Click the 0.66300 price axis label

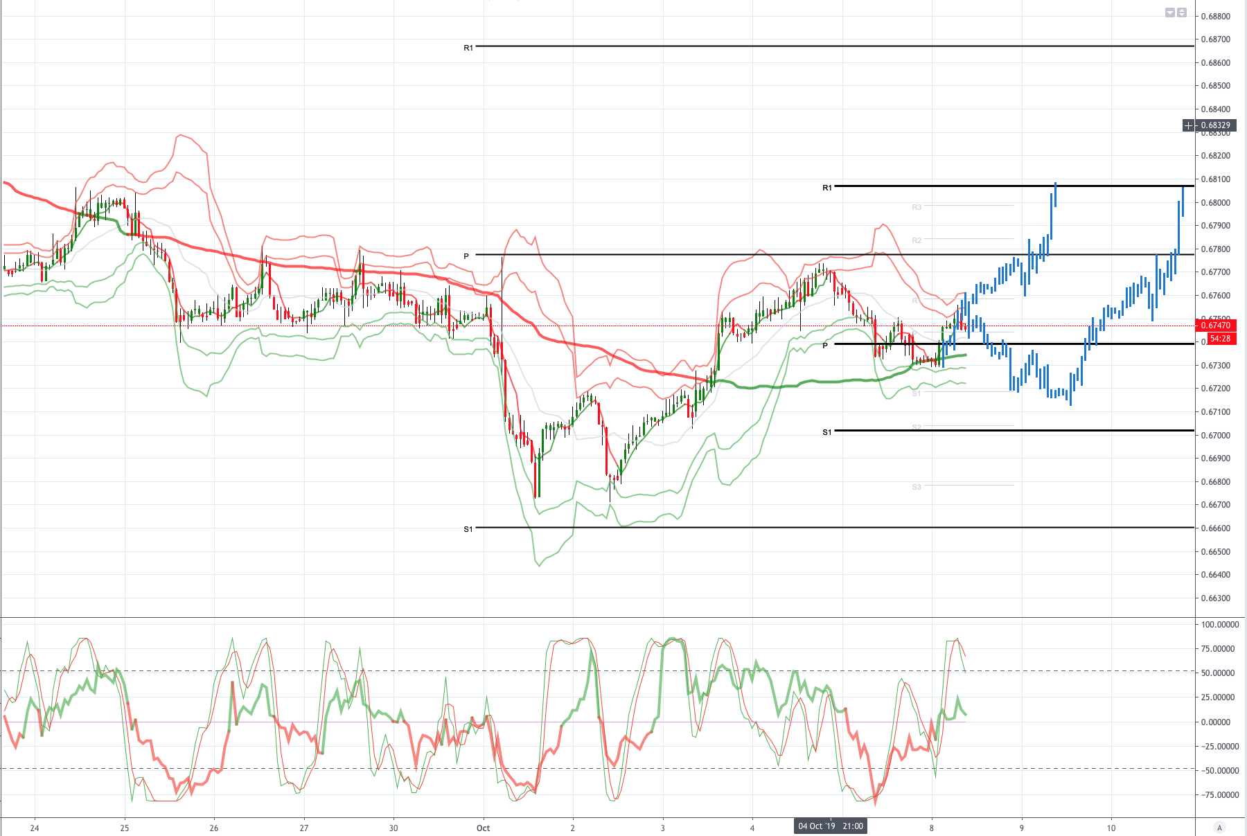tap(1216, 598)
